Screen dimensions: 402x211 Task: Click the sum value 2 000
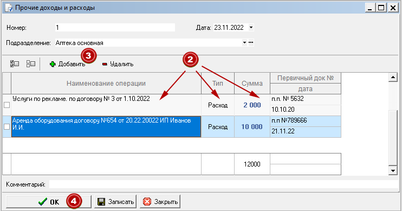point(252,105)
